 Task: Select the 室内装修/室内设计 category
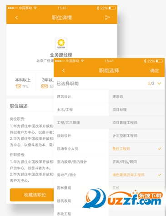click(81, 162)
